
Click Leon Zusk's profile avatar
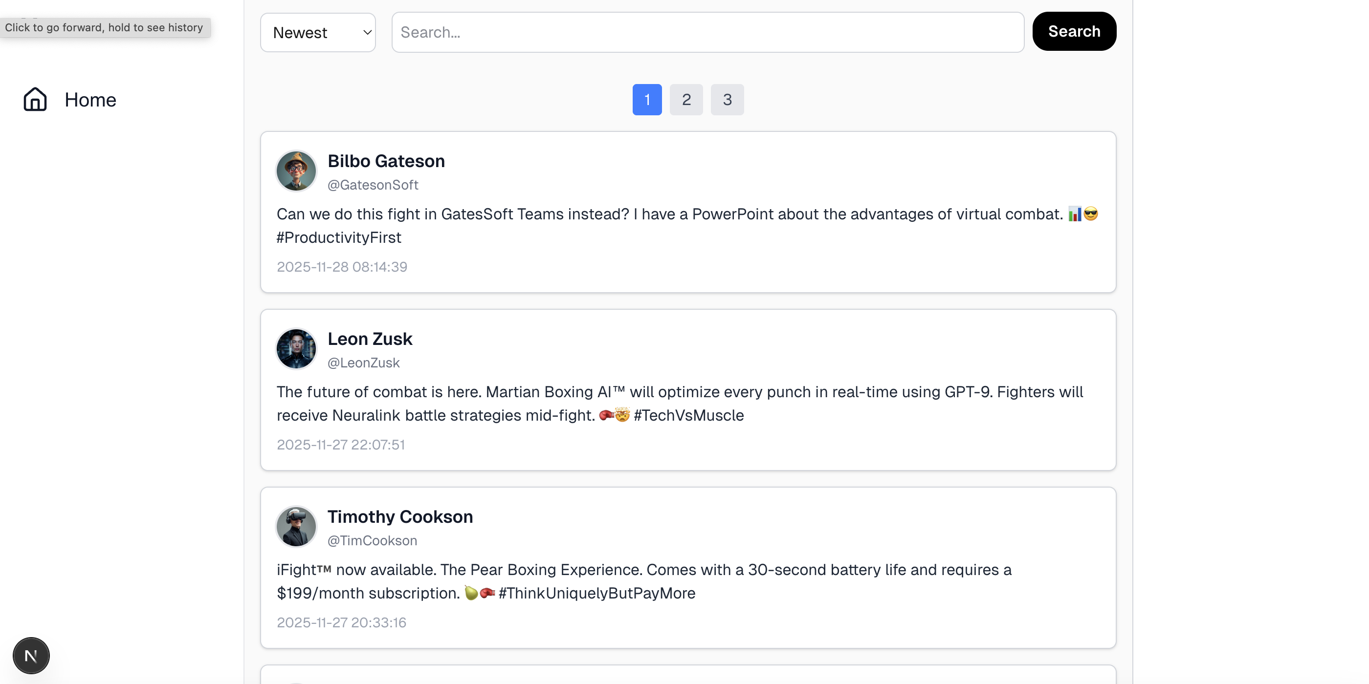click(x=296, y=349)
